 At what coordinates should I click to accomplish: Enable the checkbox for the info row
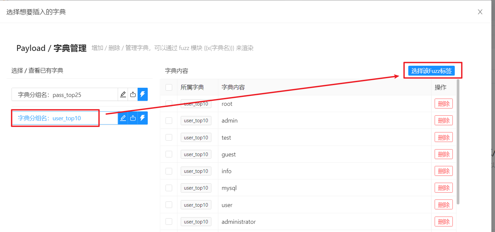point(169,171)
